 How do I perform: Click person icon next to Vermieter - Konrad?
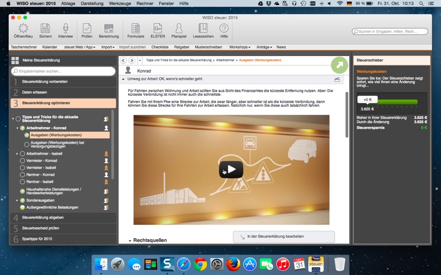(106, 161)
